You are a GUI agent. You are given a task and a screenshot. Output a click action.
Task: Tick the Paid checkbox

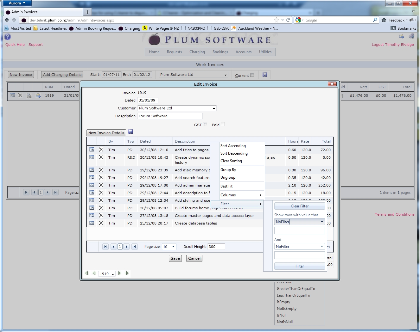tap(223, 124)
